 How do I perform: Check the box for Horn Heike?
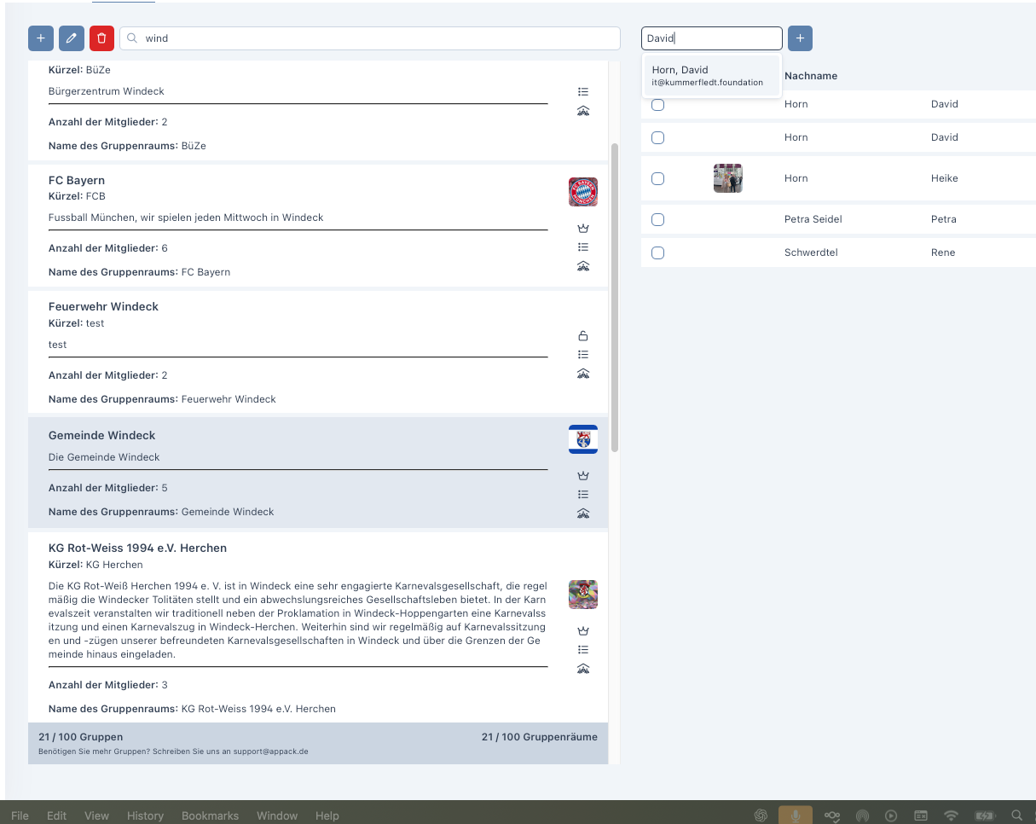pos(657,179)
